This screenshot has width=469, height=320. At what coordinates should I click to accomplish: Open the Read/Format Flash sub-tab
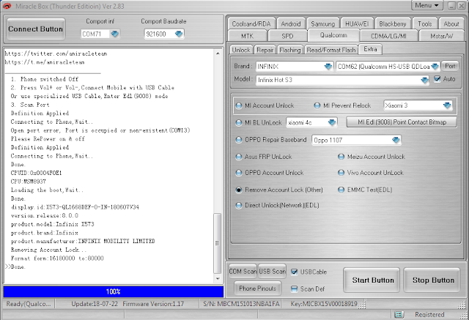331,50
